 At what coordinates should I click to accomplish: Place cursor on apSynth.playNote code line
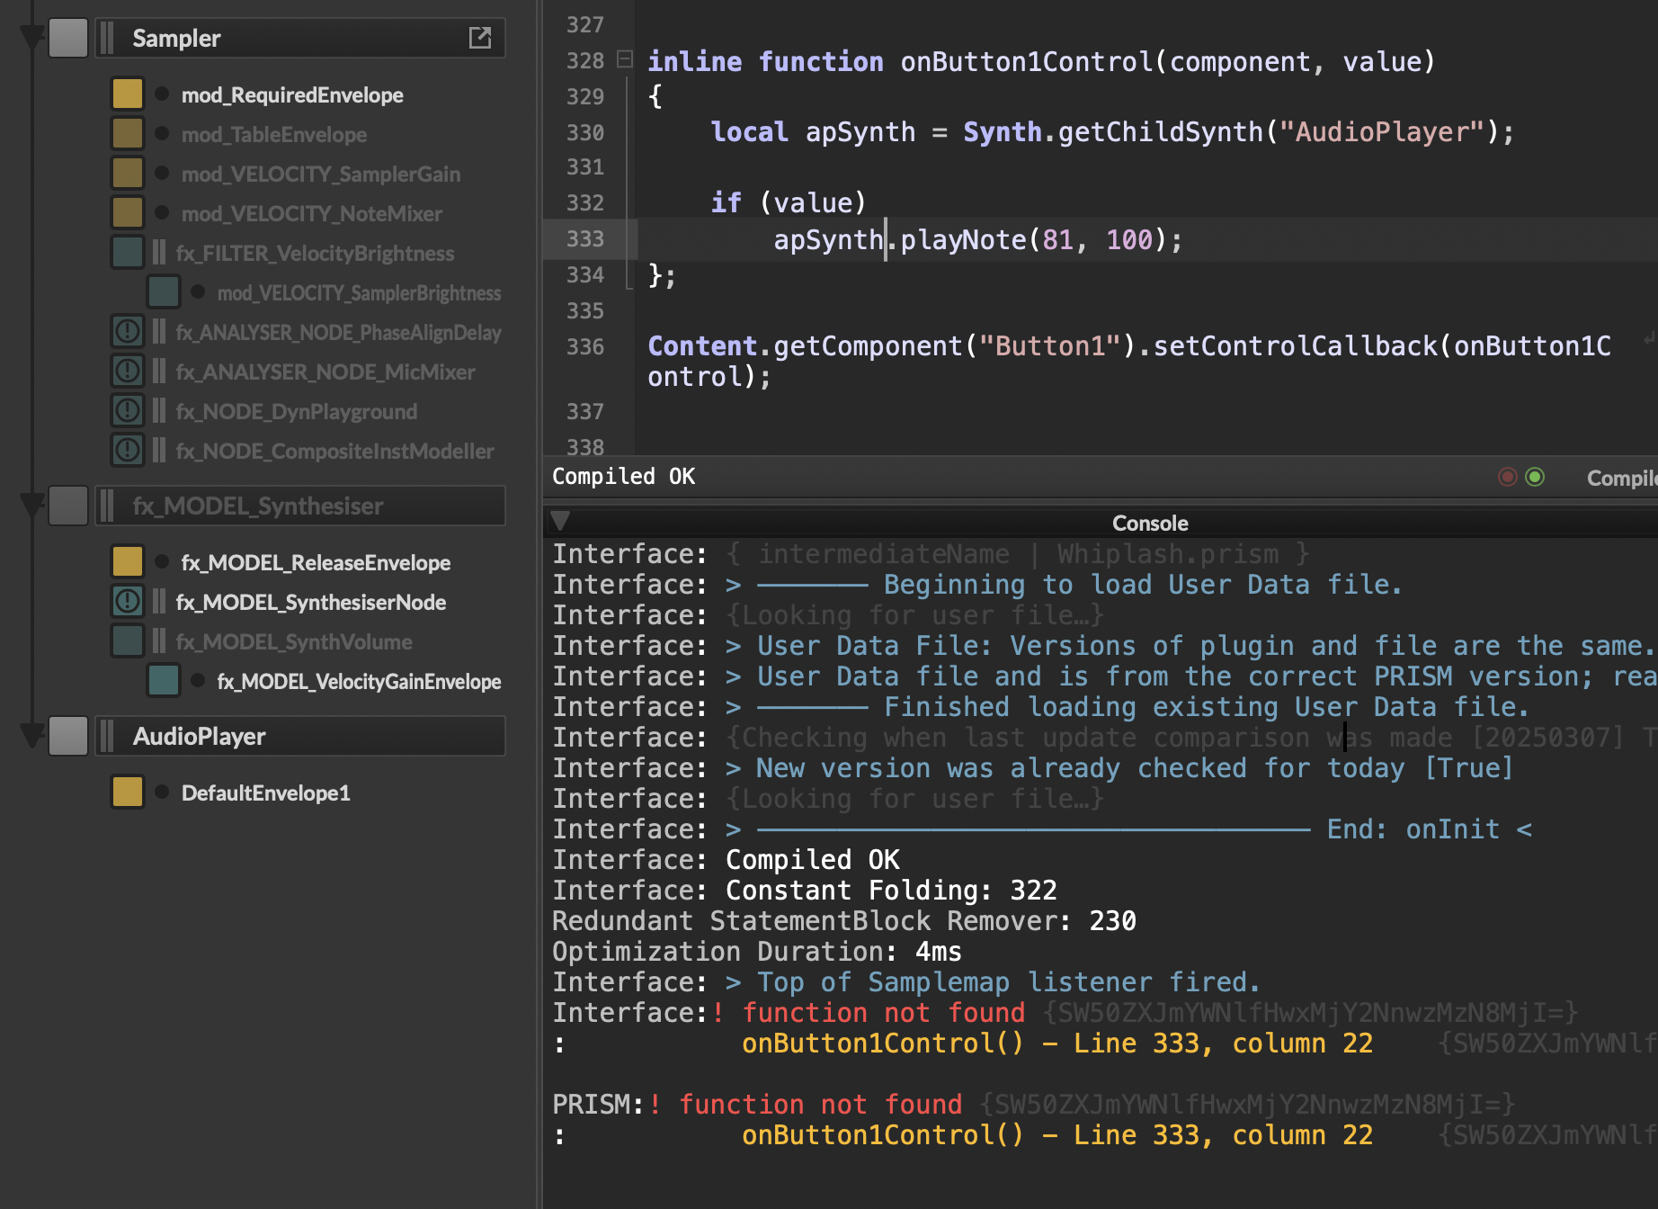[x=977, y=239]
